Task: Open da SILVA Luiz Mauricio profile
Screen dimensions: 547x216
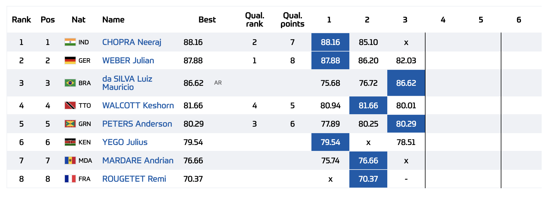Action: (x=127, y=83)
